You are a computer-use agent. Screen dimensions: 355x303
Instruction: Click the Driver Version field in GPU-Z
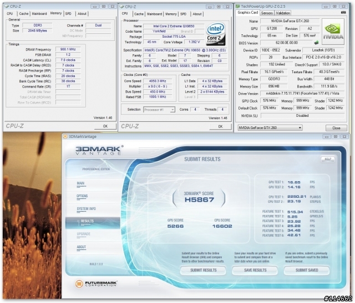[x=302, y=94]
